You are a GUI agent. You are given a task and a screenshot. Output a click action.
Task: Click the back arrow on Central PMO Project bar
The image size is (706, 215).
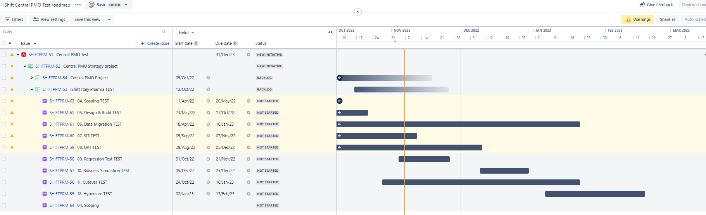[340, 78]
